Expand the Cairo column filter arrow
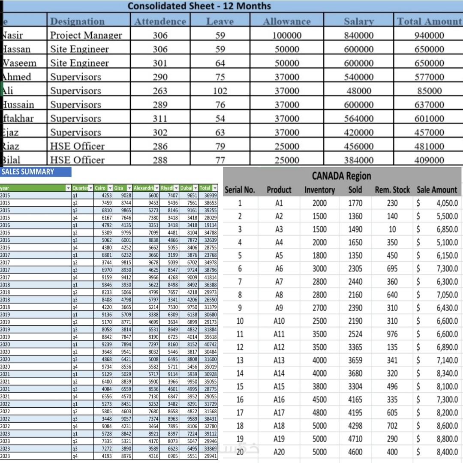 (x=110, y=188)
